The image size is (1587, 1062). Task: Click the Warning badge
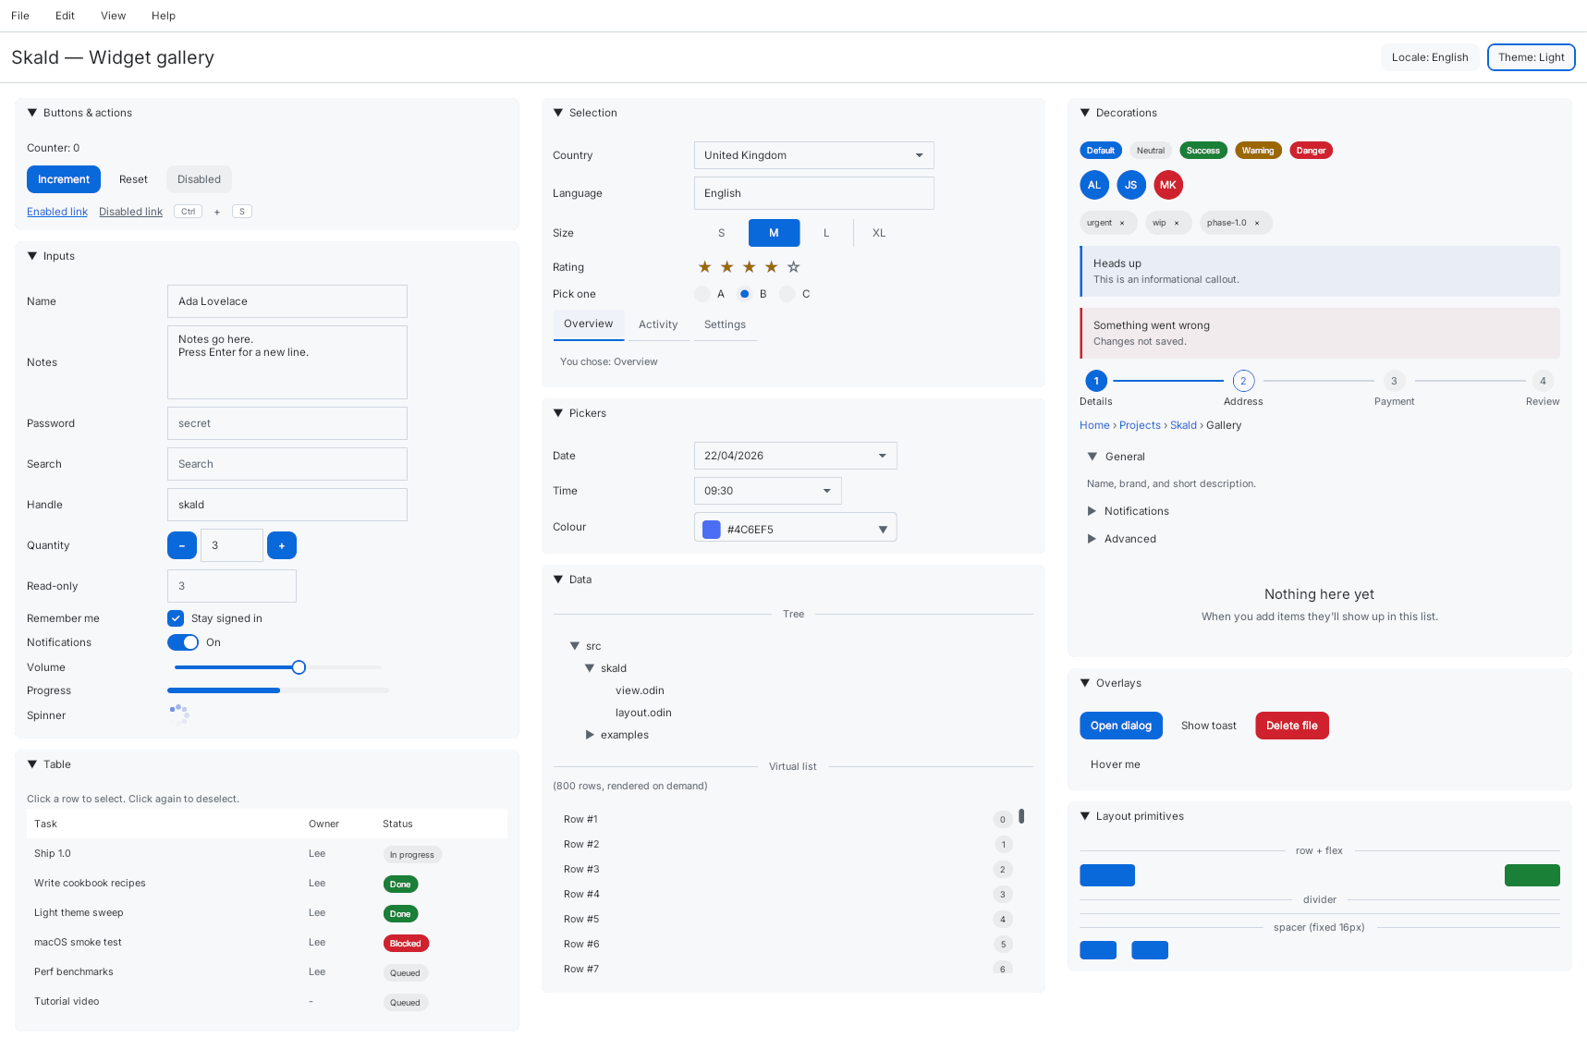[1258, 151]
